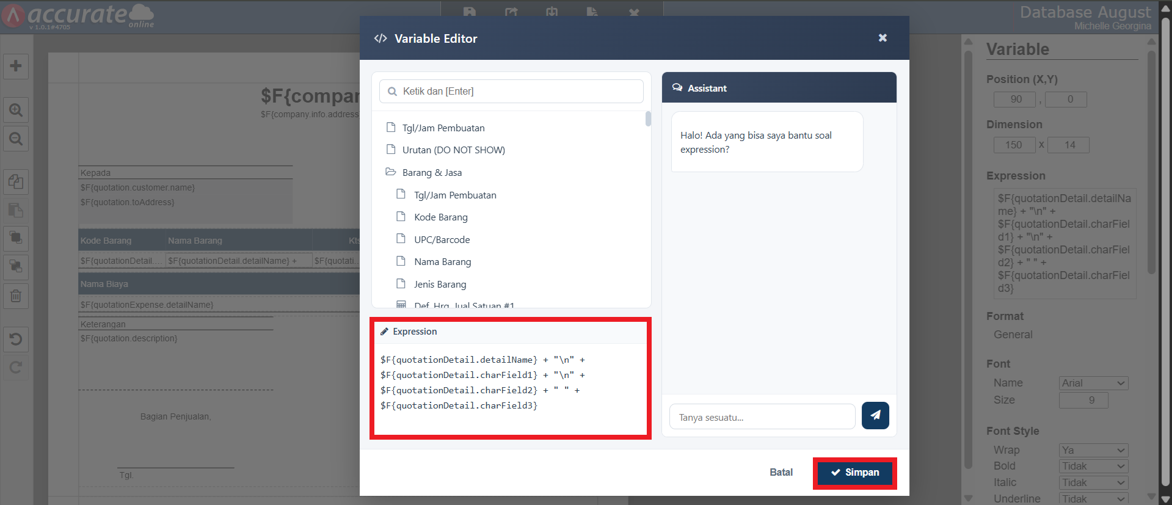
Task: Open the Wrap dropdown set to Ya
Action: pos(1093,450)
